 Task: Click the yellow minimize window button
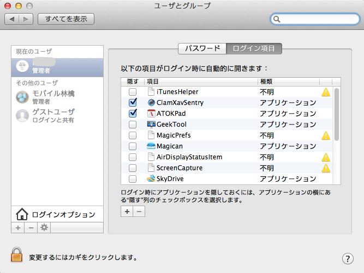[19, 6]
